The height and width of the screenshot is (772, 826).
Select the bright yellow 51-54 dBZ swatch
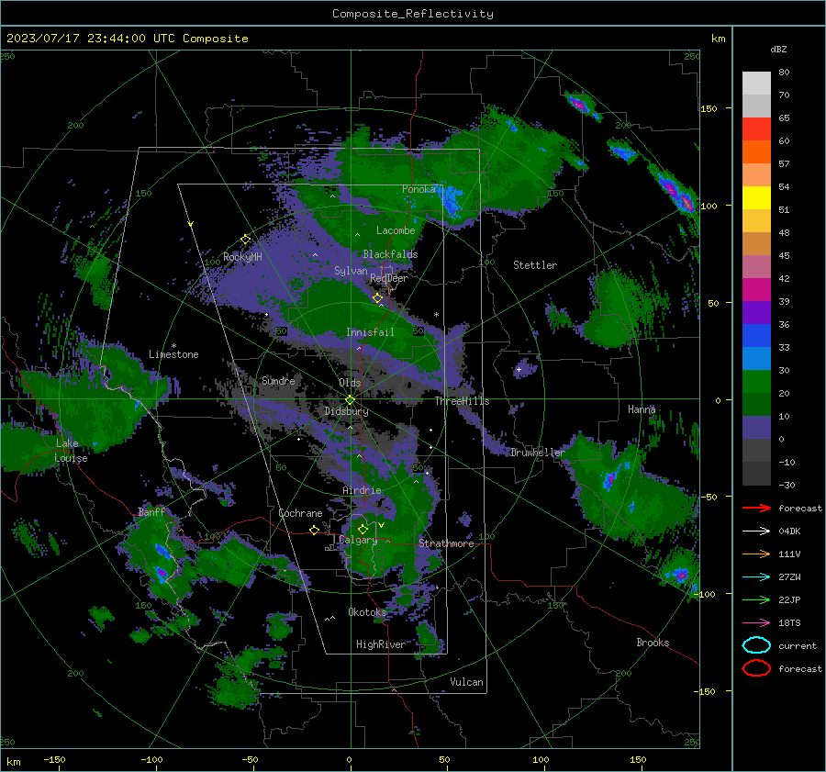pos(756,197)
